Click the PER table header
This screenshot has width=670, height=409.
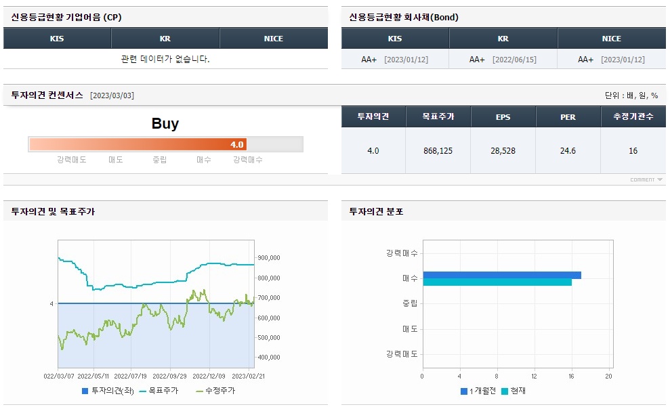point(568,116)
